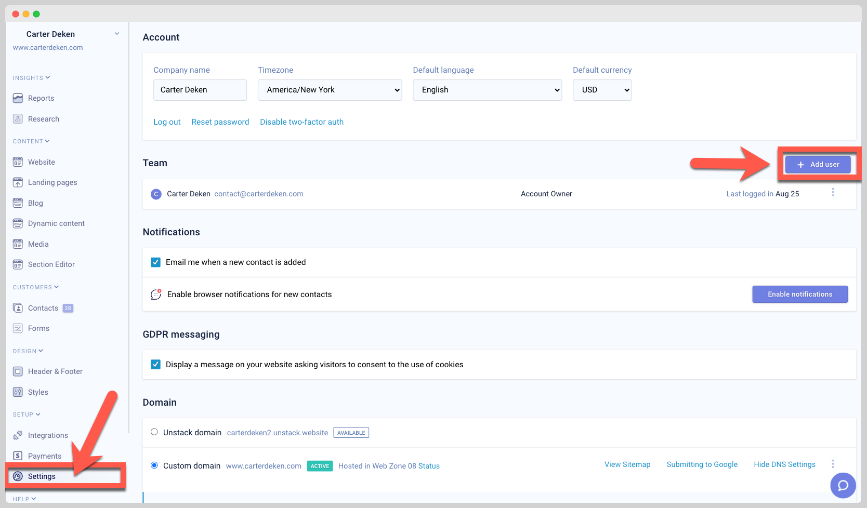Viewport: 867px width, 508px height.
Task: Click the Landing pages upload icon
Action: pos(18,182)
